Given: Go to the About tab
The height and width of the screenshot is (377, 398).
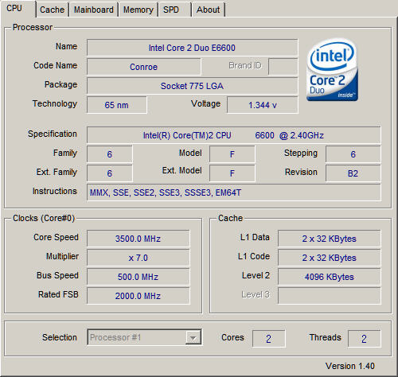Looking at the screenshot, I should (x=209, y=10).
